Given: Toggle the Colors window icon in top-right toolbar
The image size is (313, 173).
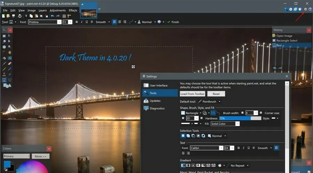Looking at the screenshot, I should click(x=300, y=9).
